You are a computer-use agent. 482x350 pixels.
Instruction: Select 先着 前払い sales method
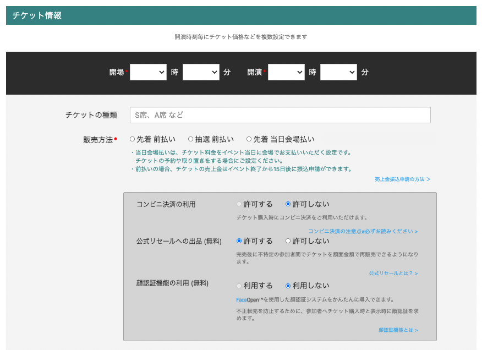pyautogui.click(x=132, y=139)
